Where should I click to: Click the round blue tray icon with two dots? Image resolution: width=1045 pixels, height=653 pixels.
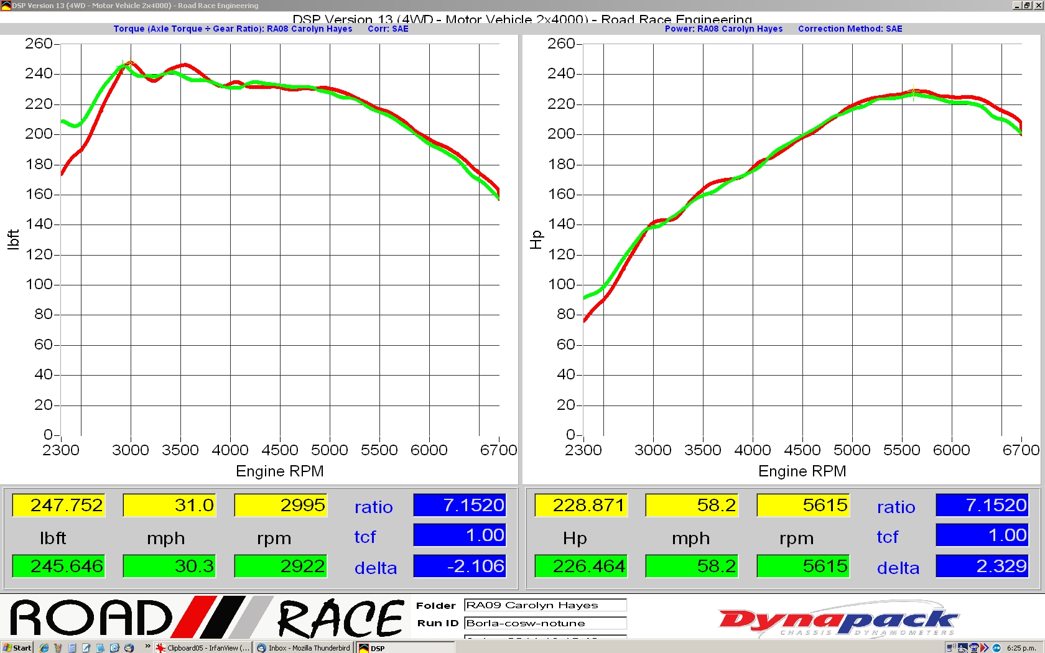click(996, 647)
